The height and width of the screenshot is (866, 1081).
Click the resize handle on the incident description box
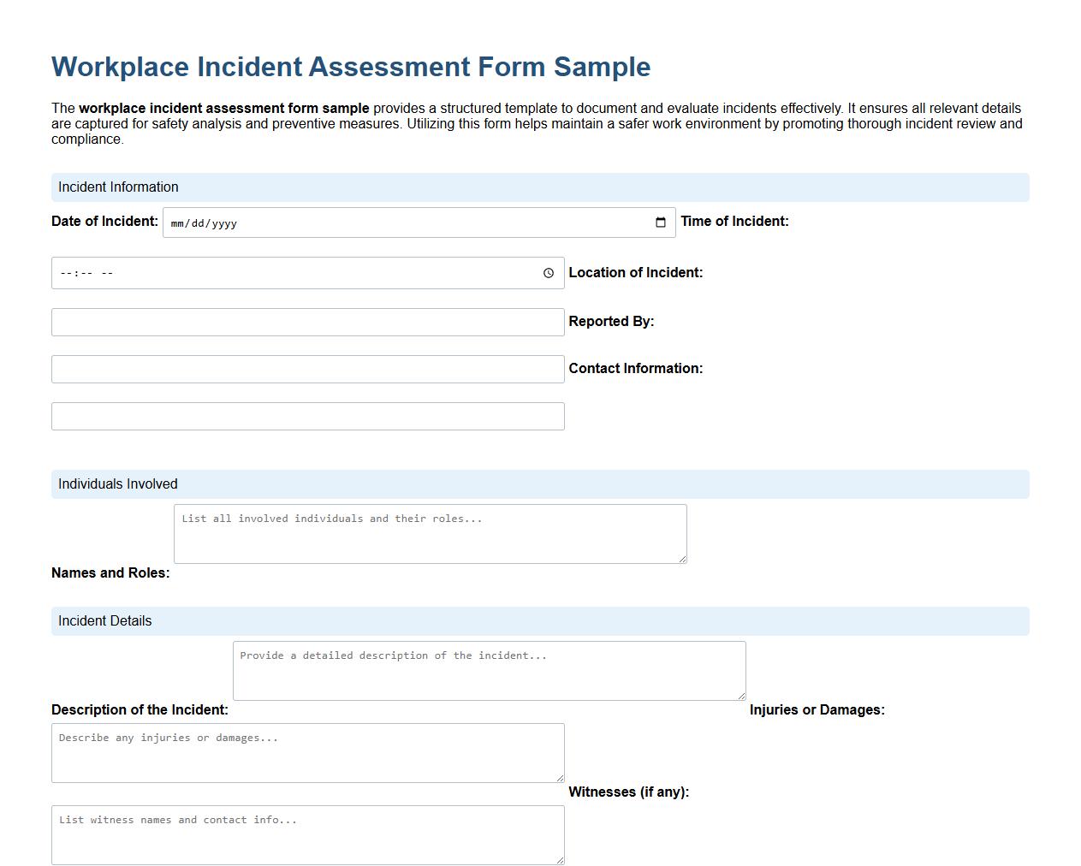click(741, 694)
